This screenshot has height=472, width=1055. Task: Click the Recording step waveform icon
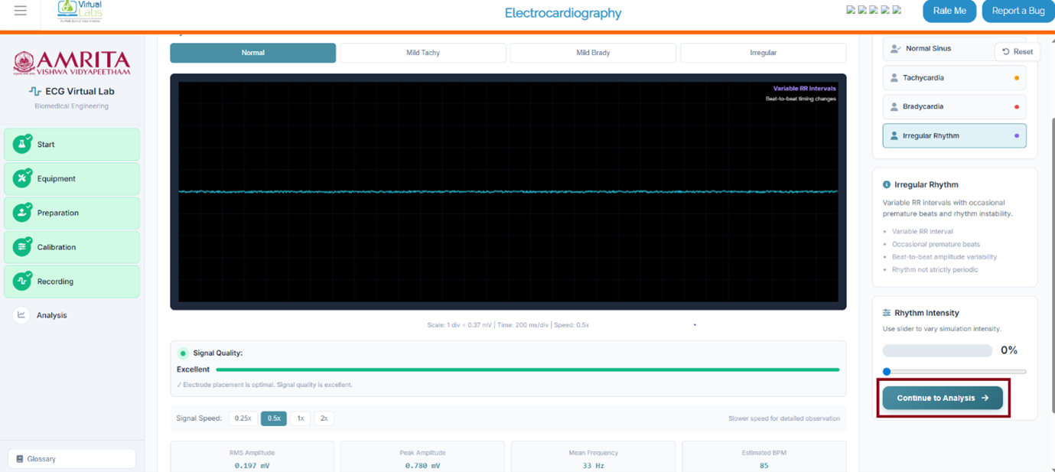tap(22, 282)
